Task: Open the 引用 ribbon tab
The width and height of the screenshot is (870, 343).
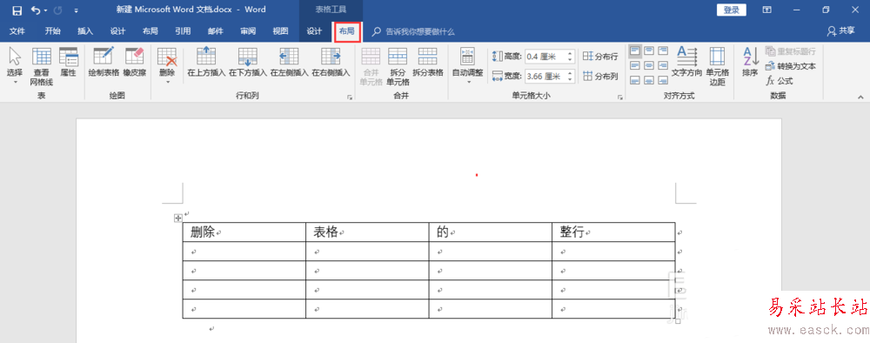Action: pos(183,31)
